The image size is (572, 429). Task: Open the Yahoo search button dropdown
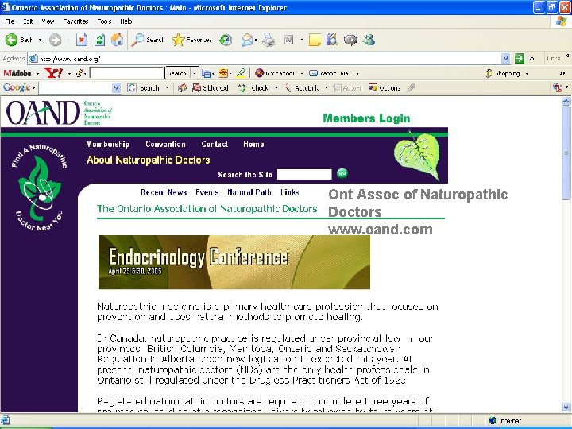pos(195,73)
